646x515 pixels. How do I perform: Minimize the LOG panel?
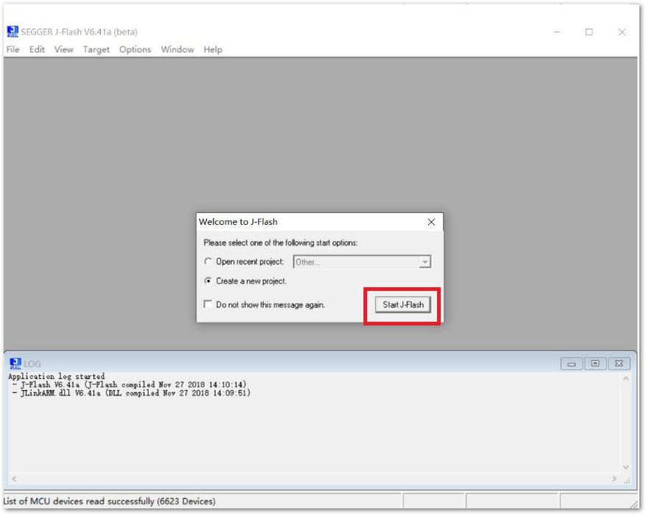coord(572,364)
